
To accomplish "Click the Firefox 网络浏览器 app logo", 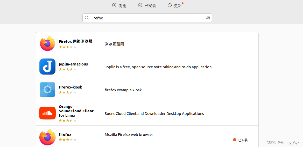I will click(x=47, y=43).
